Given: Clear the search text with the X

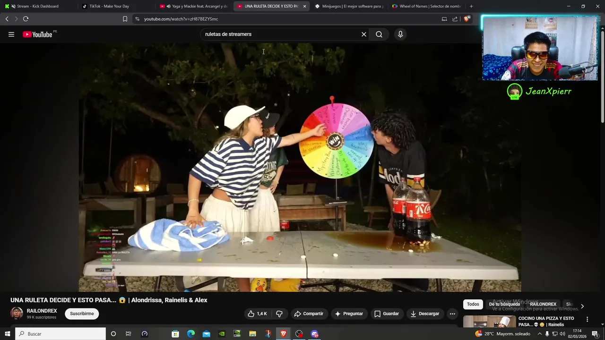Looking at the screenshot, I should click(364, 34).
